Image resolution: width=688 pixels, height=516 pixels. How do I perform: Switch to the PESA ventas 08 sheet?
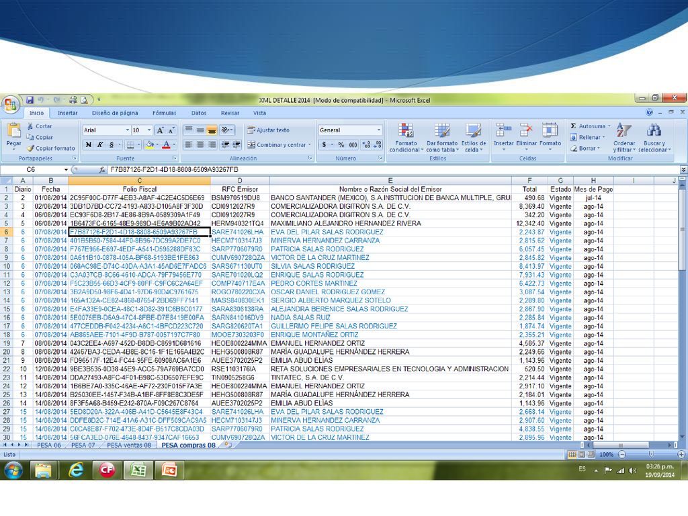tap(129, 445)
